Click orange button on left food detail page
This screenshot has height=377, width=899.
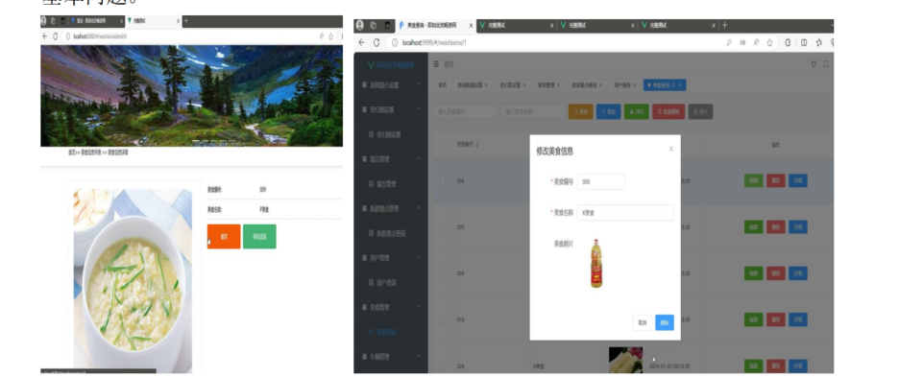224,237
